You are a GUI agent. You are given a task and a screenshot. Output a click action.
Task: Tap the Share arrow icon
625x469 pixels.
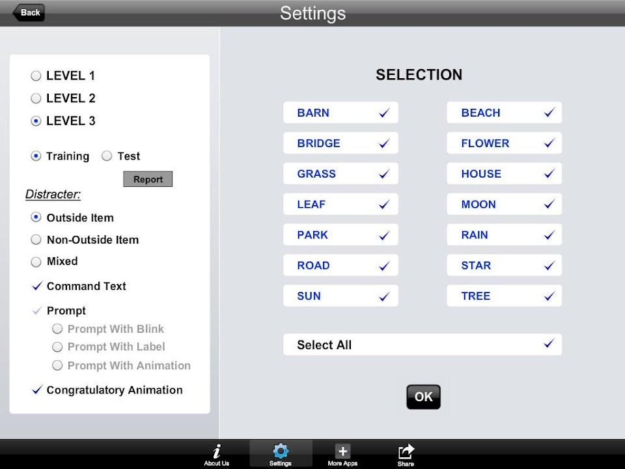click(x=406, y=451)
